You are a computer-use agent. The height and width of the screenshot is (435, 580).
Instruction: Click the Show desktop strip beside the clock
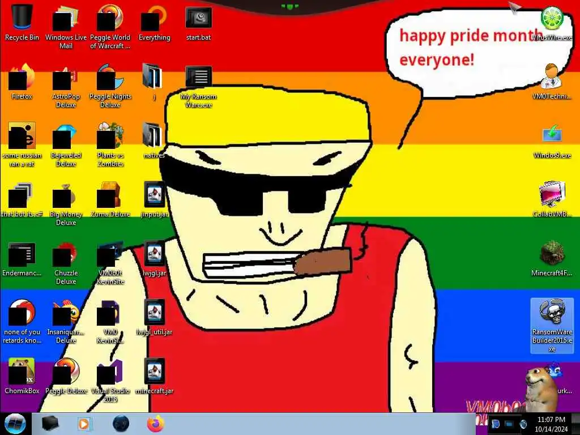[575, 424]
